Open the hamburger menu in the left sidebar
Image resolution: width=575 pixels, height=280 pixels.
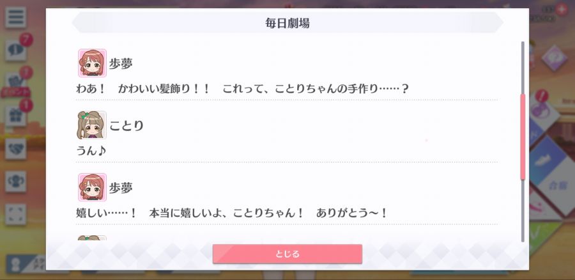16,17
